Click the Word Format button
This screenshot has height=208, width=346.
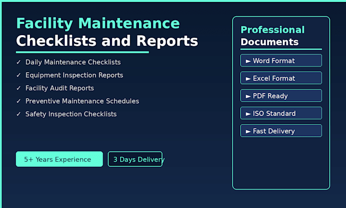pos(281,61)
